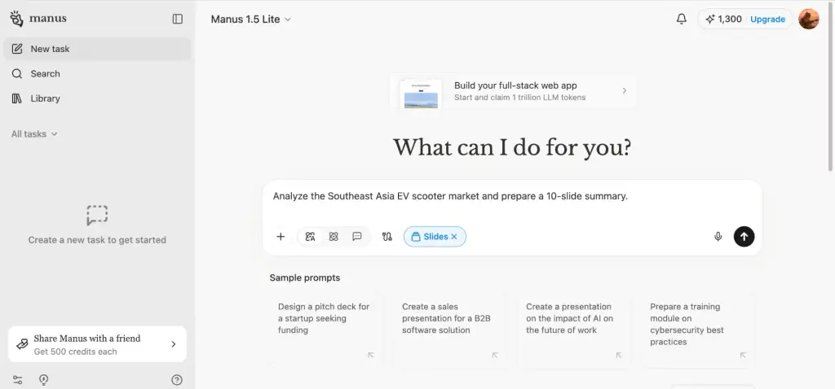Open the connectors icon next to Slides
The image size is (835, 389).
pyautogui.click(x=387, y=237)
